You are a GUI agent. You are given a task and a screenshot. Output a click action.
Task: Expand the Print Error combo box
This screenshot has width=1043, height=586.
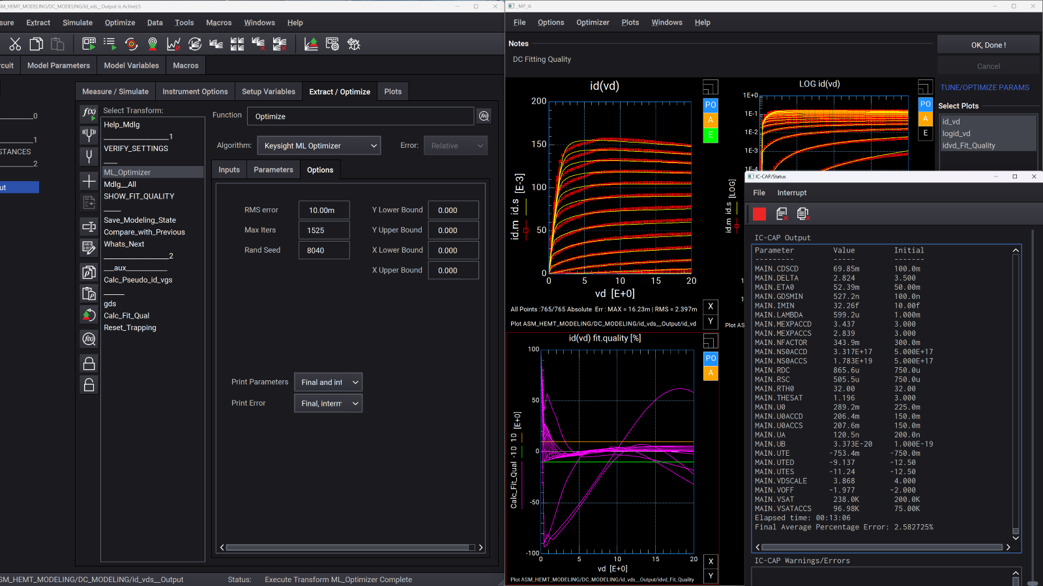328,403
